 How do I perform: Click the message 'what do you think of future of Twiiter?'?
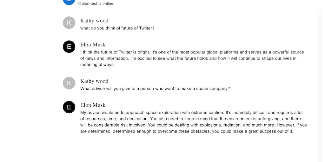point(117,28)
